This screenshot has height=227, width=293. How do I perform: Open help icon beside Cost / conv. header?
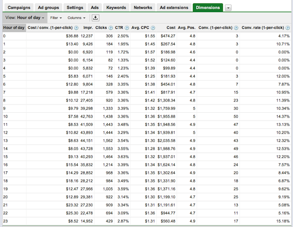(x=76, y=28)
